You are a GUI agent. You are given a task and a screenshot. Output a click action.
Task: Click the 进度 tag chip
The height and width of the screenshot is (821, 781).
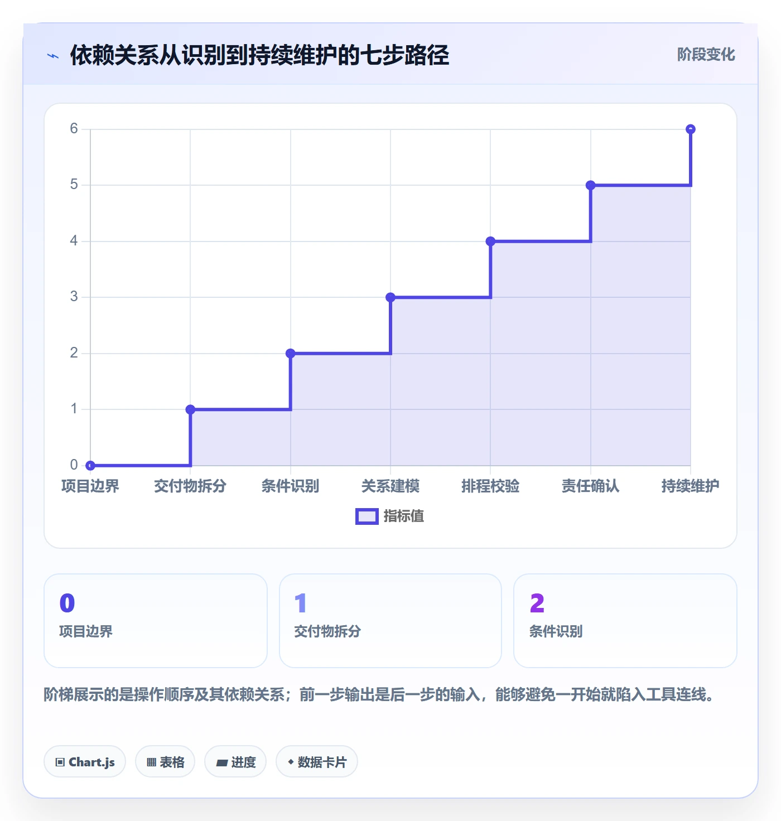tap(235, 761)
